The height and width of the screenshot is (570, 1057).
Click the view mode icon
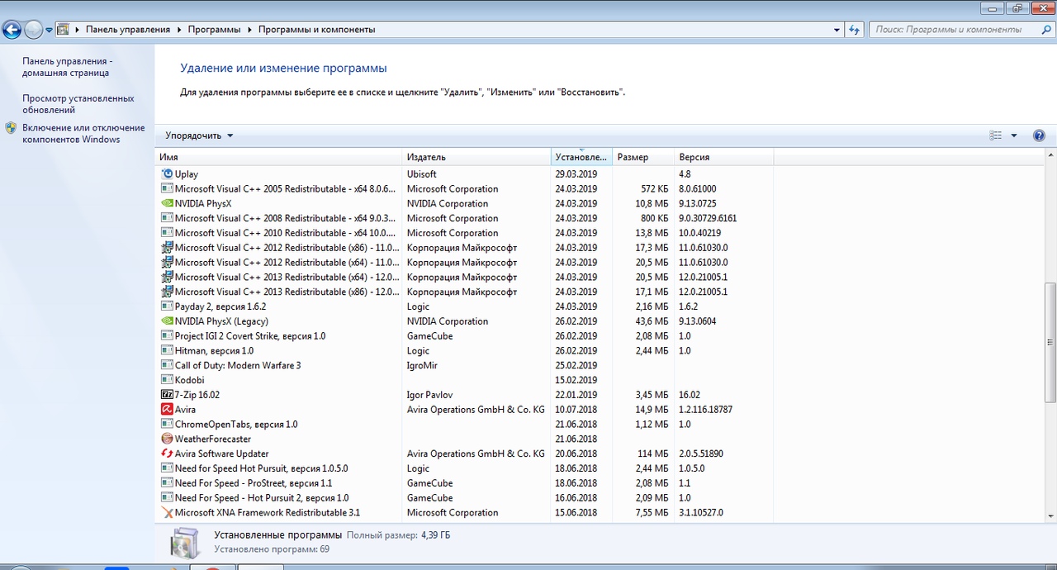coord(996,135)
